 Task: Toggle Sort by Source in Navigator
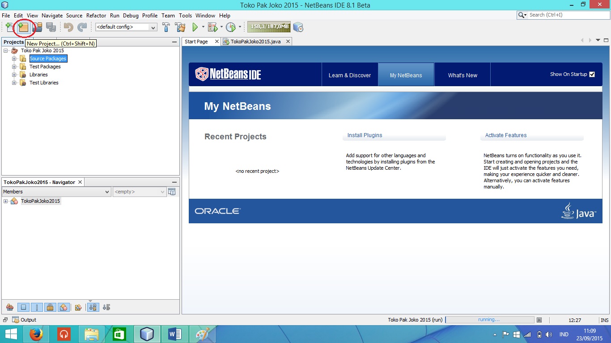point(106,307)
